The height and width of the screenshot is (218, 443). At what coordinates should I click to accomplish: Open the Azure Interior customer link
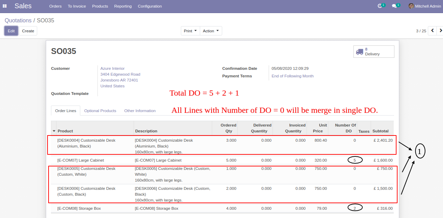point(113,68)
